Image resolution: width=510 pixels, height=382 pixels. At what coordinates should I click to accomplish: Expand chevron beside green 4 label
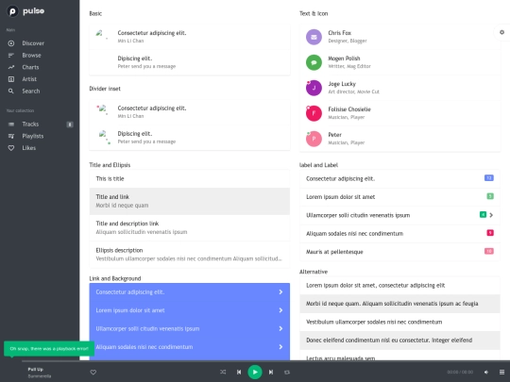tap(491, 215)
